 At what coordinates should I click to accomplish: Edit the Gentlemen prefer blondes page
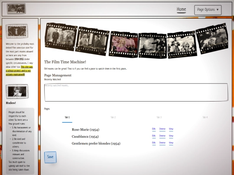coord(154,143)
